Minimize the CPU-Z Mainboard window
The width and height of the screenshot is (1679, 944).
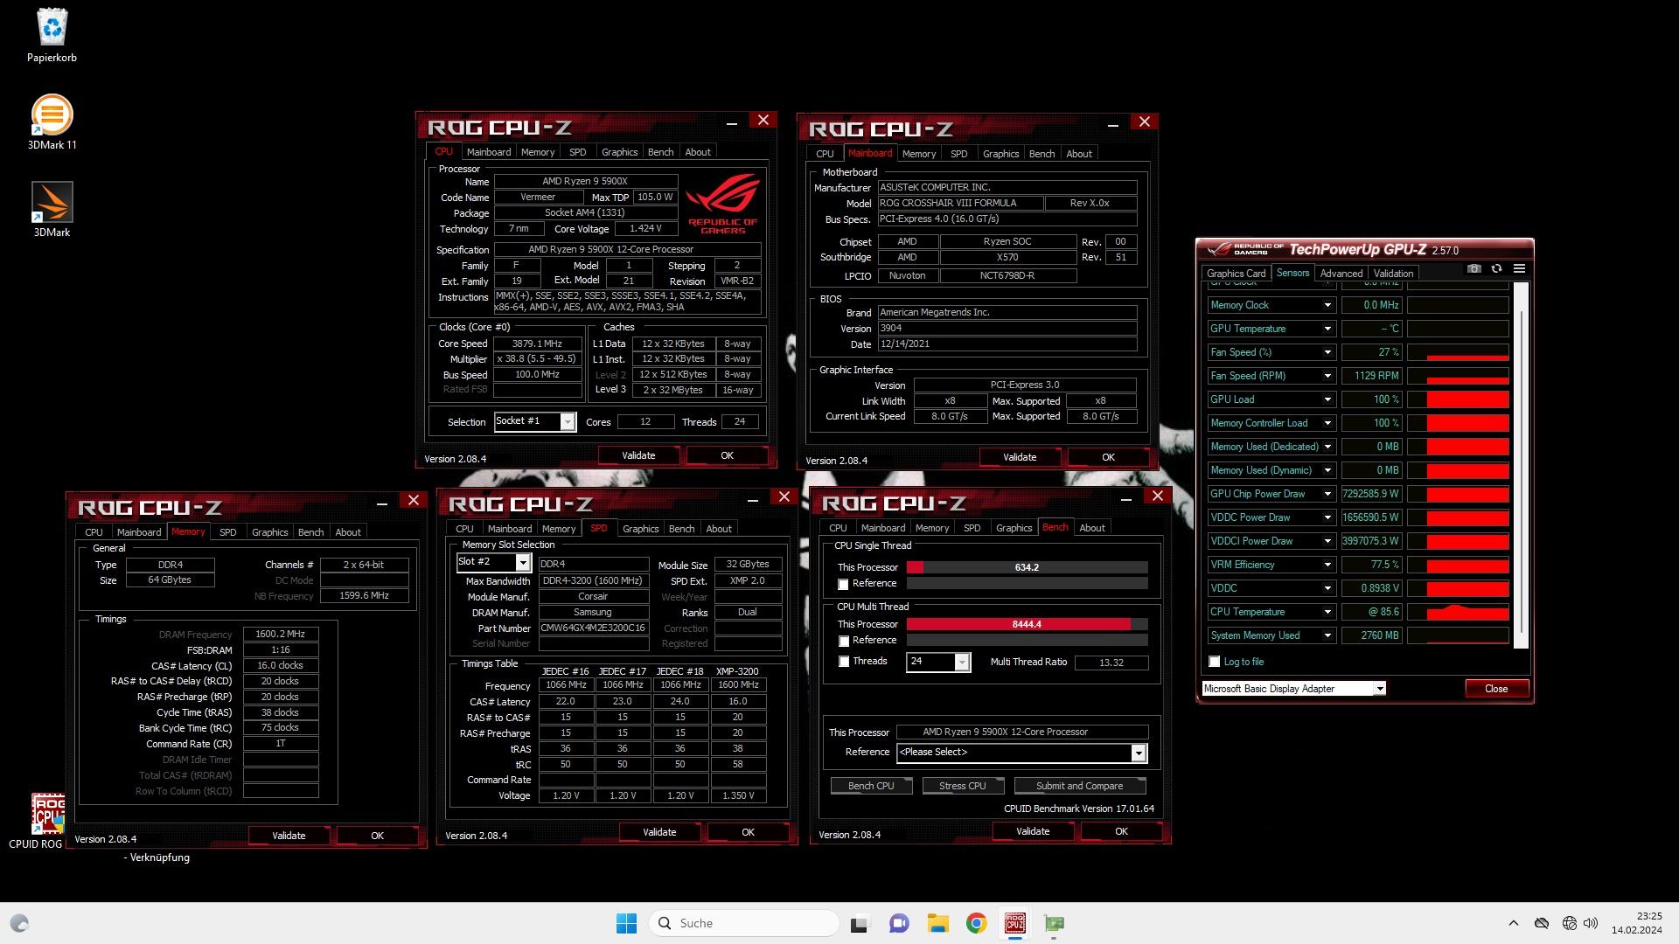[1113, 124]
